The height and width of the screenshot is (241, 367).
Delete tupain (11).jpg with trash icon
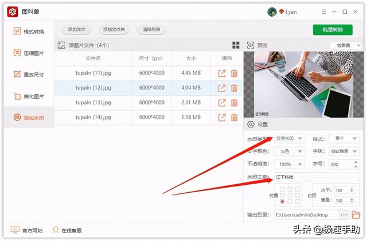tap(234, 73)
